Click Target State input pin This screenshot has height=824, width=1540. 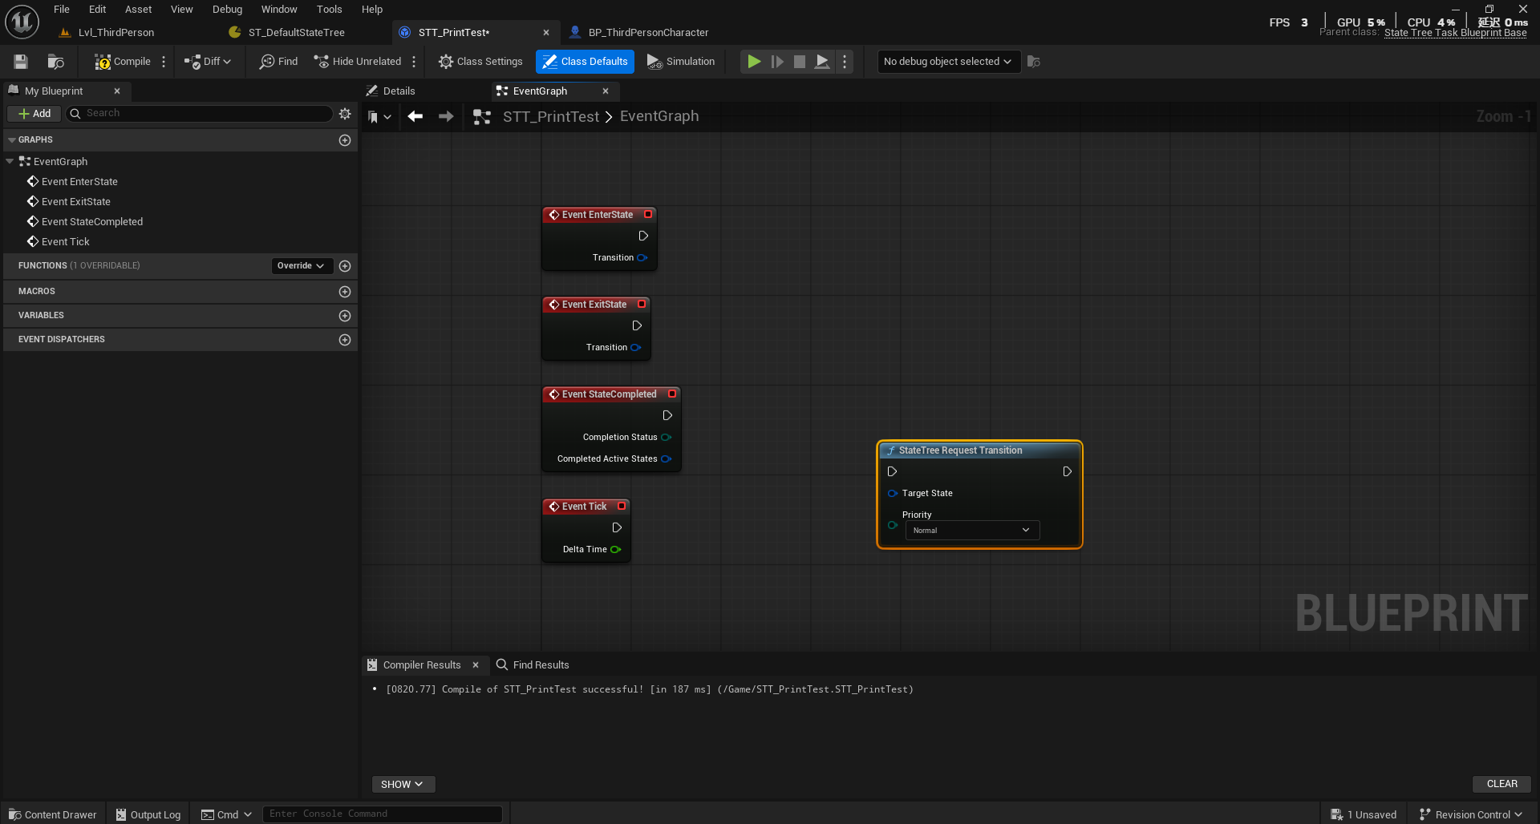(893, 494)
